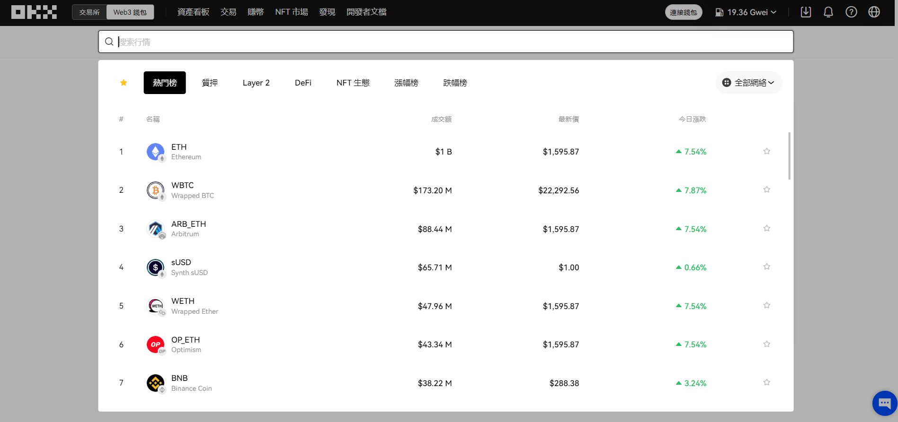This screenshot has width=898, height=422.
Task: Toggle favorite star for ETH row
Action: 766,151
